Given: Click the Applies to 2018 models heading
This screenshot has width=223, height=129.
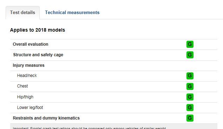Looking at the screenshot, I should [38, 30].
